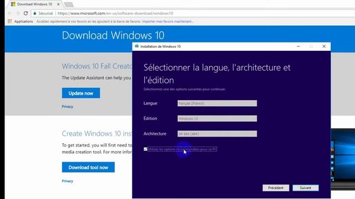This screenshot has height=199, width=355.
Task: Click the Windows 10 Fall Creators heading
Action: click(x=97, y=66)
